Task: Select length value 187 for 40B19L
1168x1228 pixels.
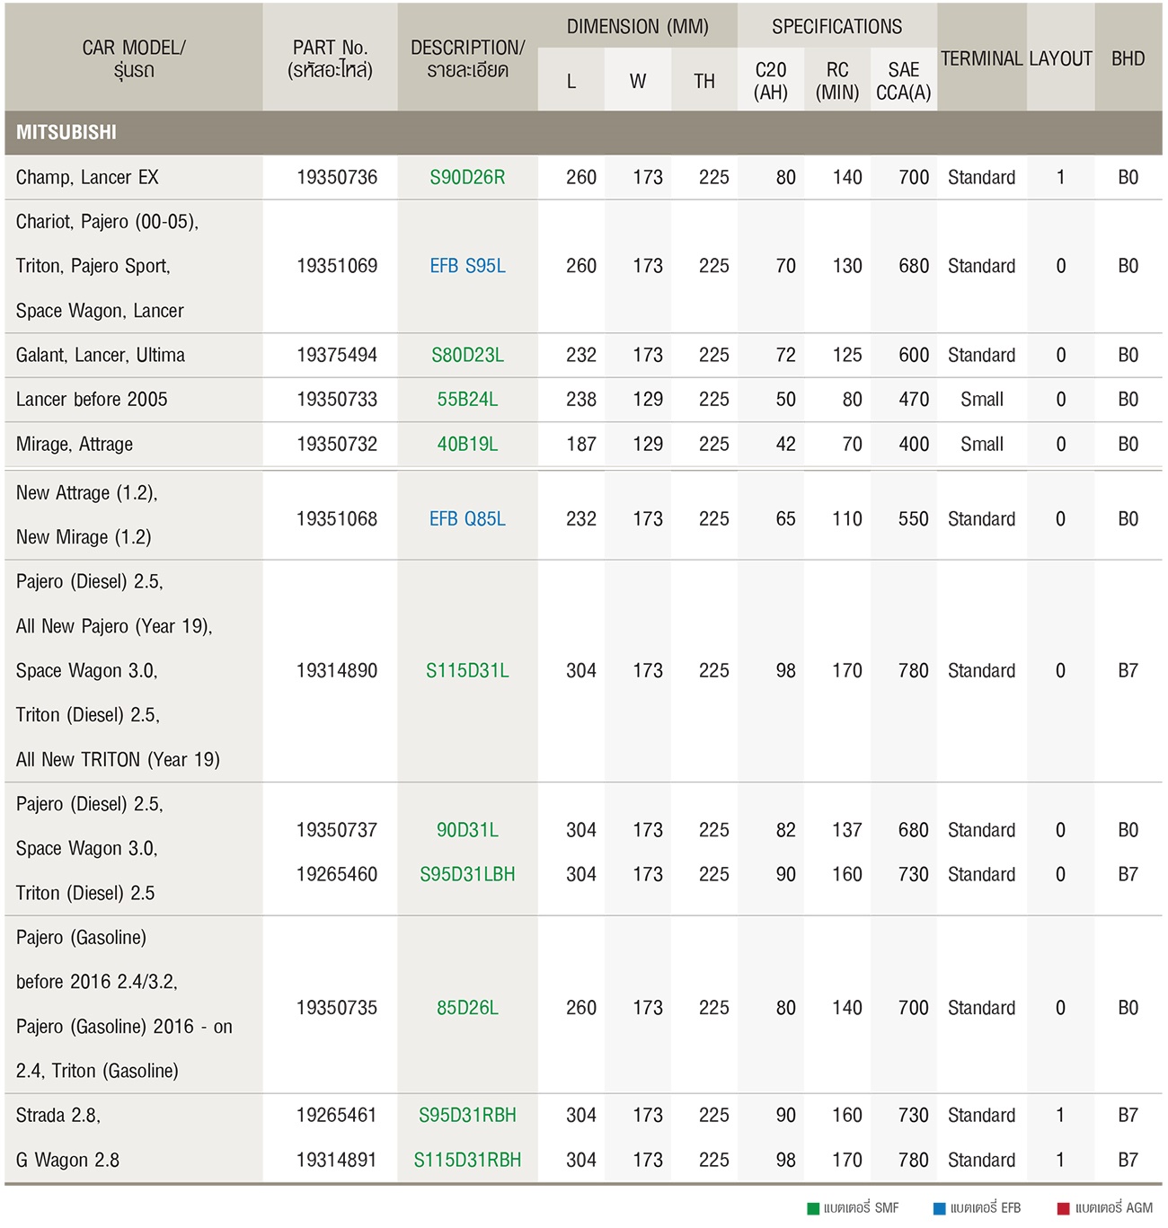Action: [581, 444]
